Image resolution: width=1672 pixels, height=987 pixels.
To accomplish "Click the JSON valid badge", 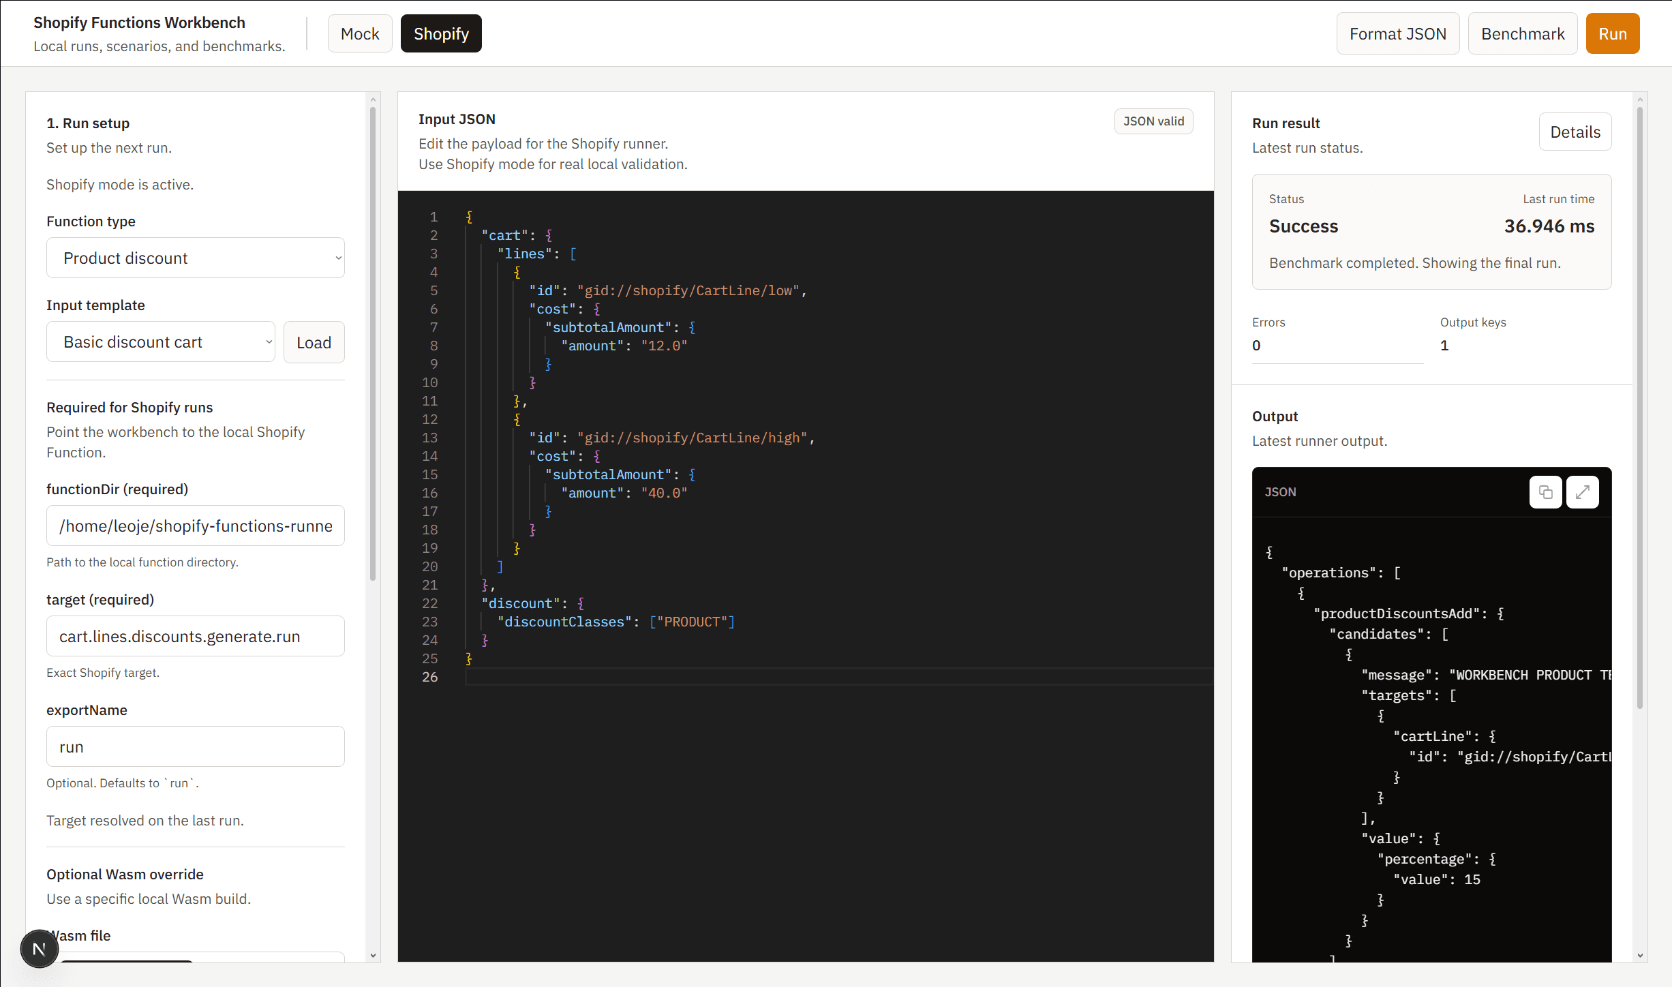I will point(1153,121).
